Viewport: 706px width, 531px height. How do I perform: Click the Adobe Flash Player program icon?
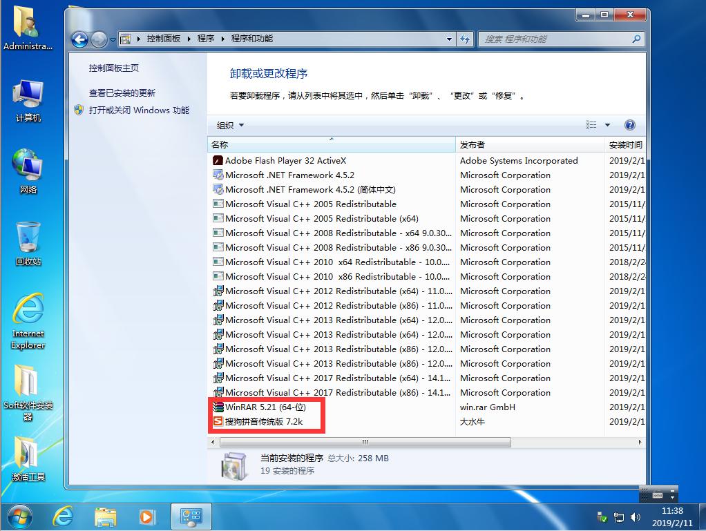218,161
